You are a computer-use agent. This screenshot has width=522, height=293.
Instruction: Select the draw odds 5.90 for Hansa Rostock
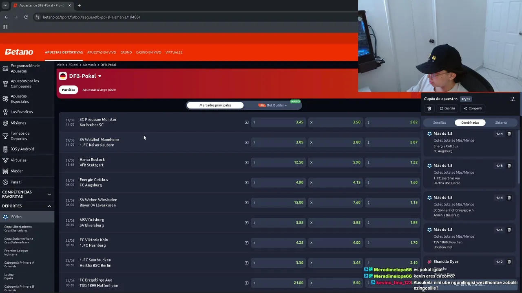(335, 162)
